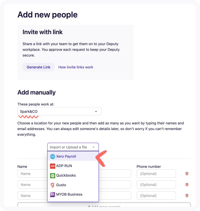Delete the first person row
Screen dimensions: 200x211
coord(187,174)
